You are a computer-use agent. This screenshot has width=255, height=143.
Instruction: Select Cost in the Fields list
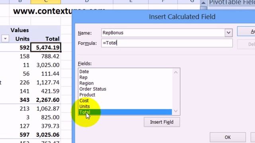point(125,100)
